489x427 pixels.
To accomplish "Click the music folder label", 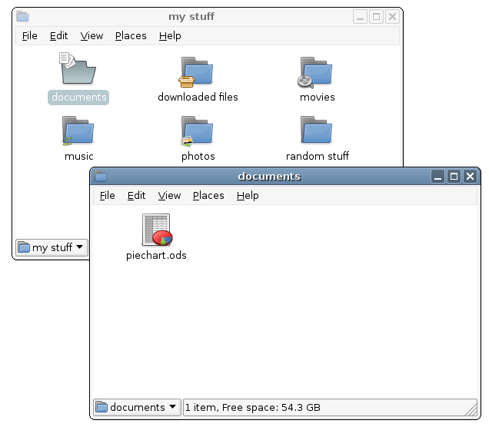I will click(78, 156).
